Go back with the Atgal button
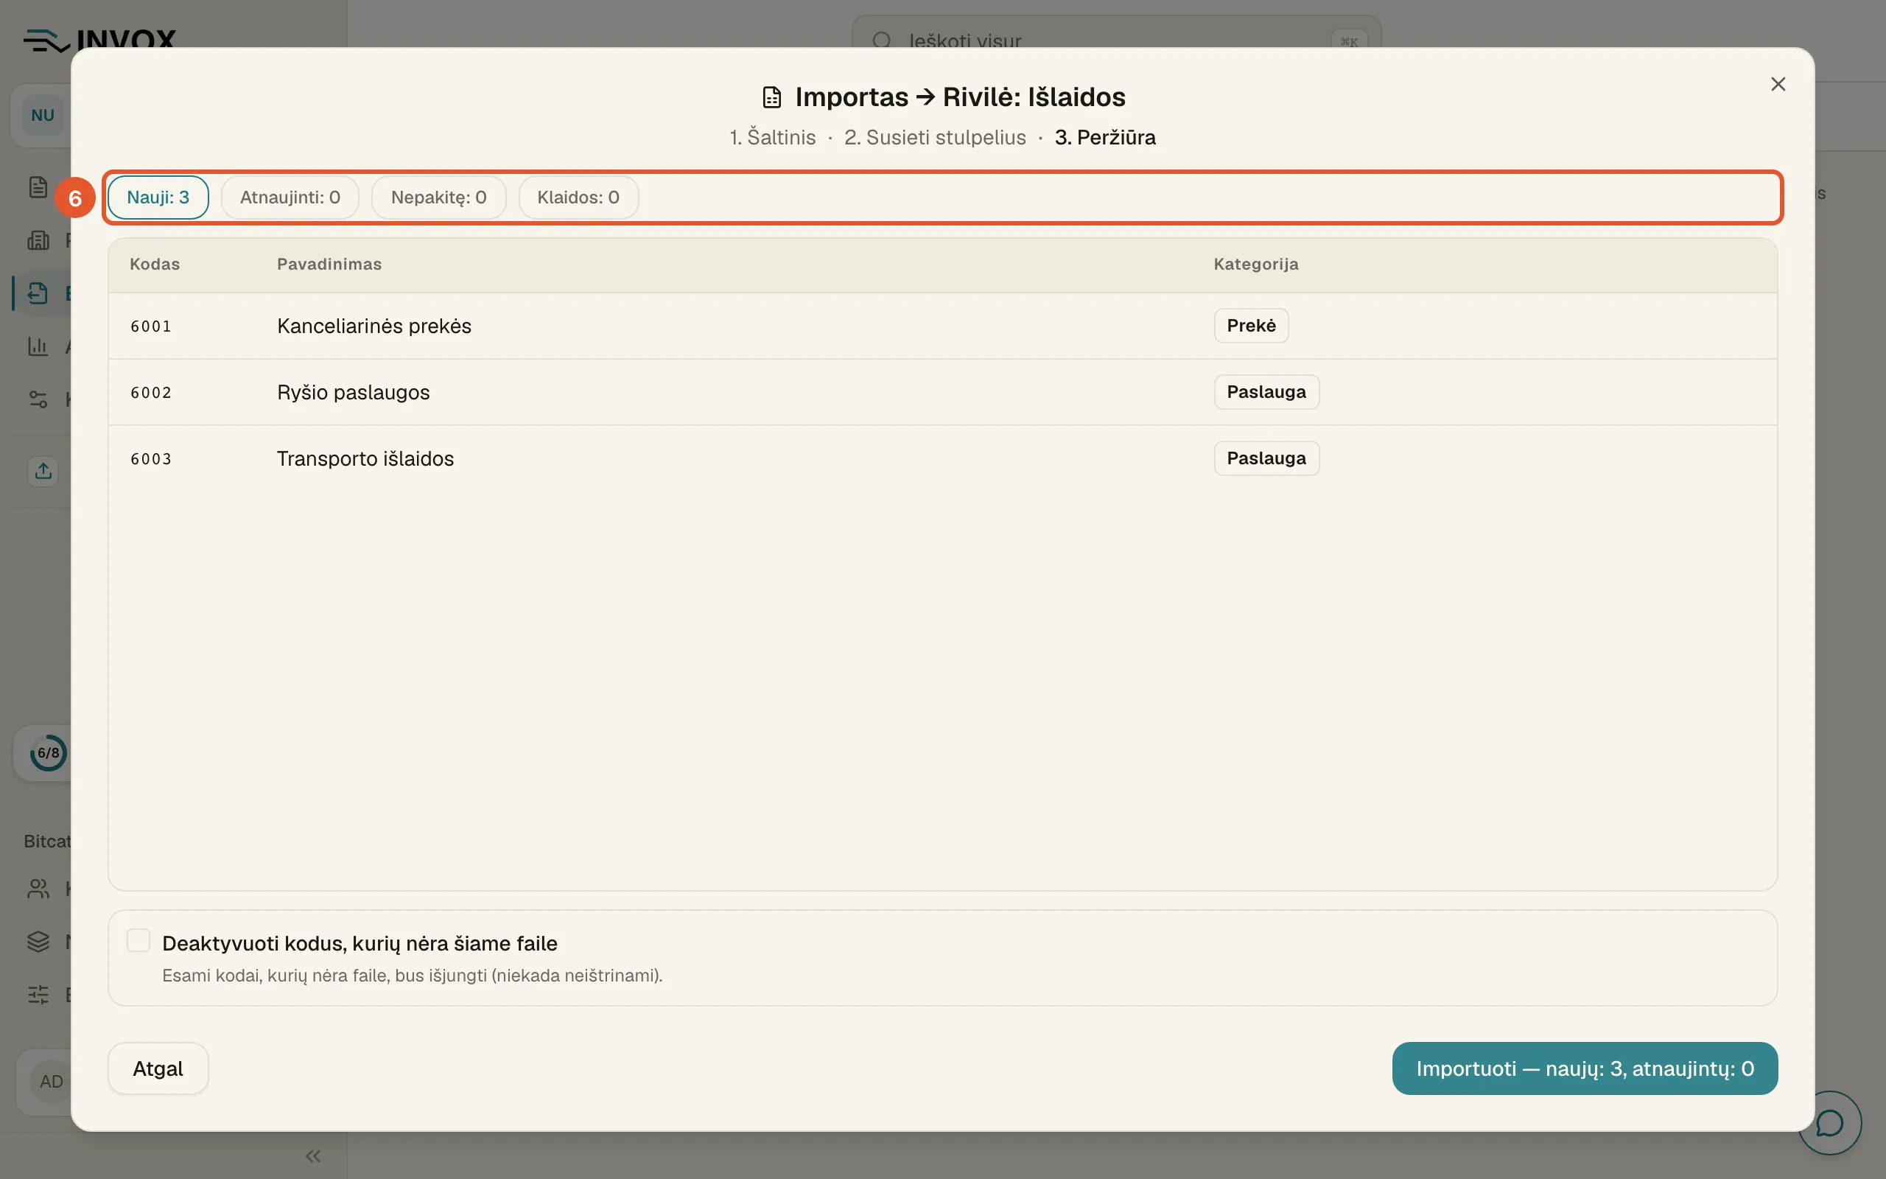1886x1179 pixels. (x=158, y=1068)
